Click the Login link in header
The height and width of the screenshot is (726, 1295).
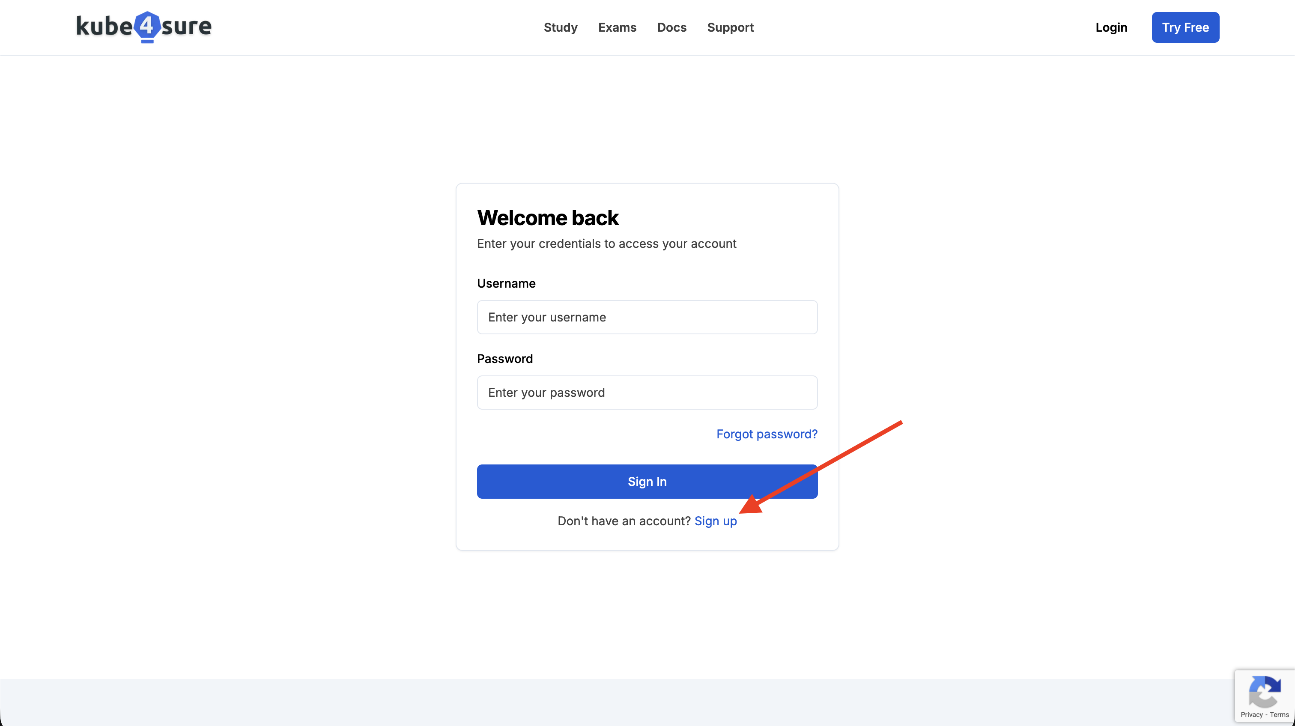[1112, 27]
